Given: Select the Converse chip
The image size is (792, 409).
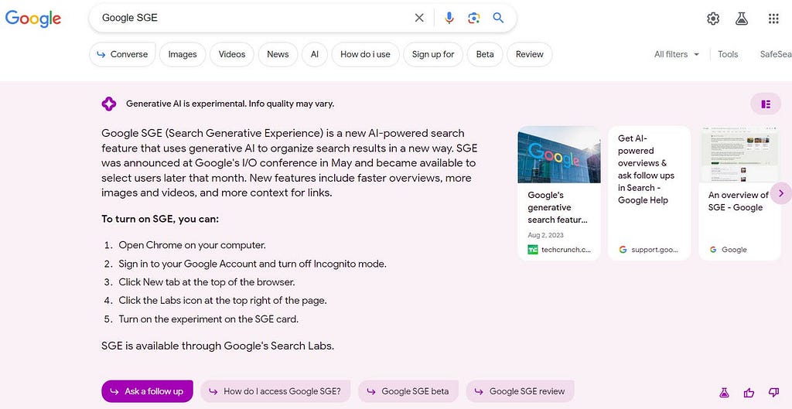Looking at the screenshot, I should 122,54.
